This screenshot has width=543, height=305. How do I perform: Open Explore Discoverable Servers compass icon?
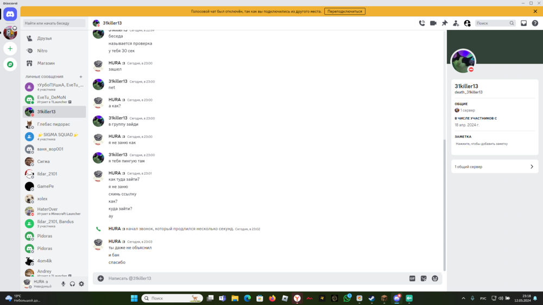(x=10, y=65)
